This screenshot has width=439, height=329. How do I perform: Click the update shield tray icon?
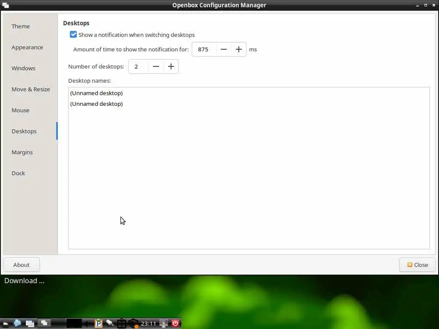tap(134, 323)
